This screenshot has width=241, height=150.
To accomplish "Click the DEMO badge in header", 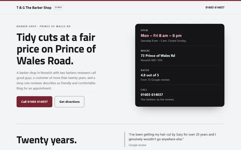I will pyautogui.click(x=58, y=7).
